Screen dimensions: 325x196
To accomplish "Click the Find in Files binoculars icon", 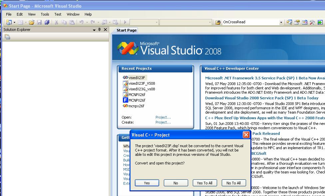I will pyautogui.click(x=218, y=22).
